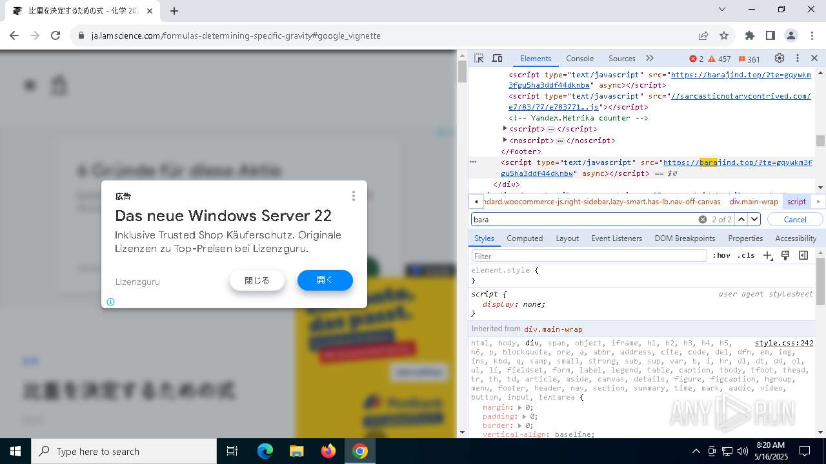The height and width of the screenshot is (464, 826).
Task: Open the selected node's three-dot actions
Action: click(472, 162)
